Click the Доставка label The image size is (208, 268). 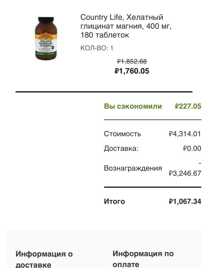click(121, 148)
